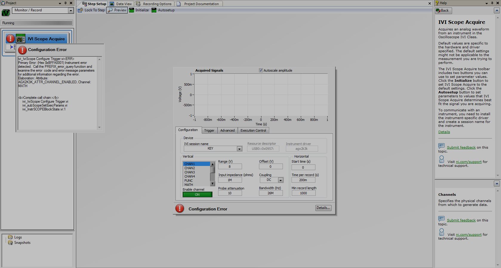The height and width of the screenshot is (268, 501).
Task: Expand the lower help section arrow
Action: 497,184
